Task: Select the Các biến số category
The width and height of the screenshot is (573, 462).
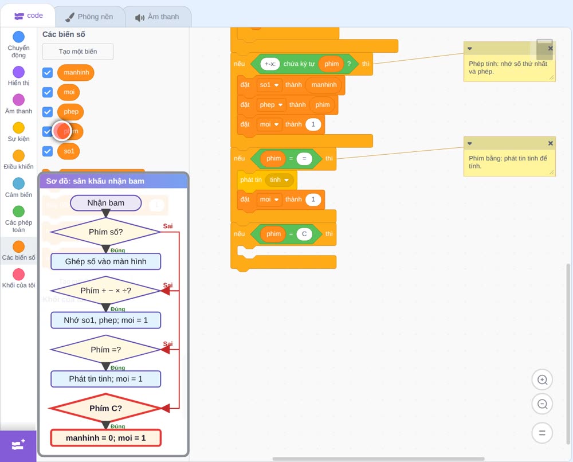Action: [18, 250]
